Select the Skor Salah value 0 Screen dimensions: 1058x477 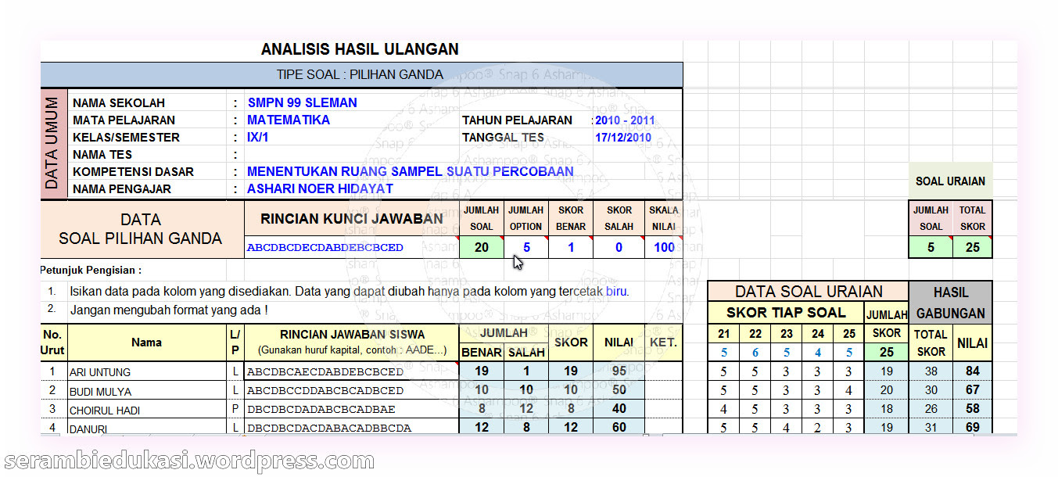619,247
